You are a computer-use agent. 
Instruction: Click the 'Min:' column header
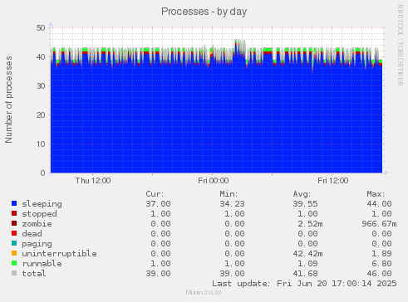pyautogui.click(x=229, y=194)
